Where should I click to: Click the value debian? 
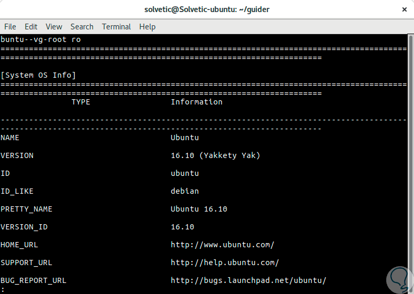coord(185,191)
